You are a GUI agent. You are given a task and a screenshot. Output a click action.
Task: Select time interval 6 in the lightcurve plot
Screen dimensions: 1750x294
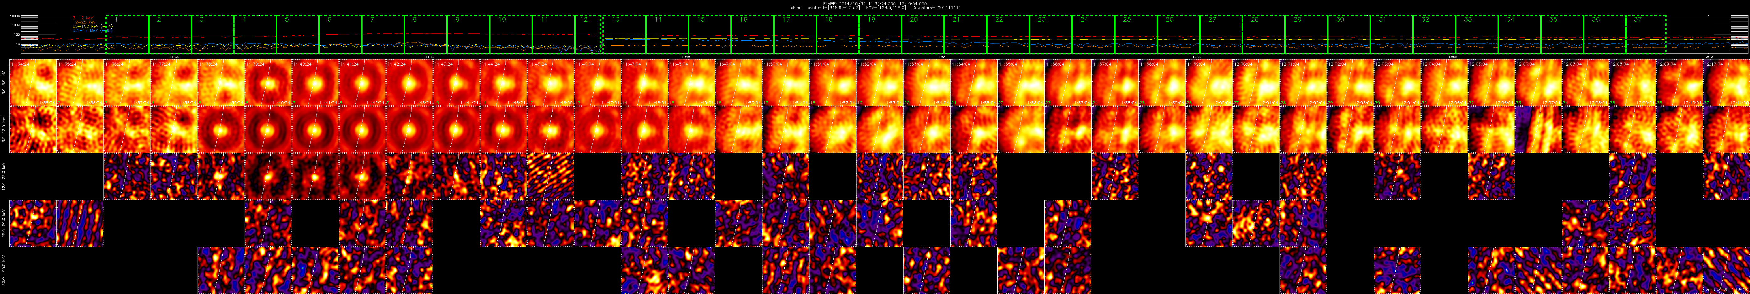click(x=340, y=34)
